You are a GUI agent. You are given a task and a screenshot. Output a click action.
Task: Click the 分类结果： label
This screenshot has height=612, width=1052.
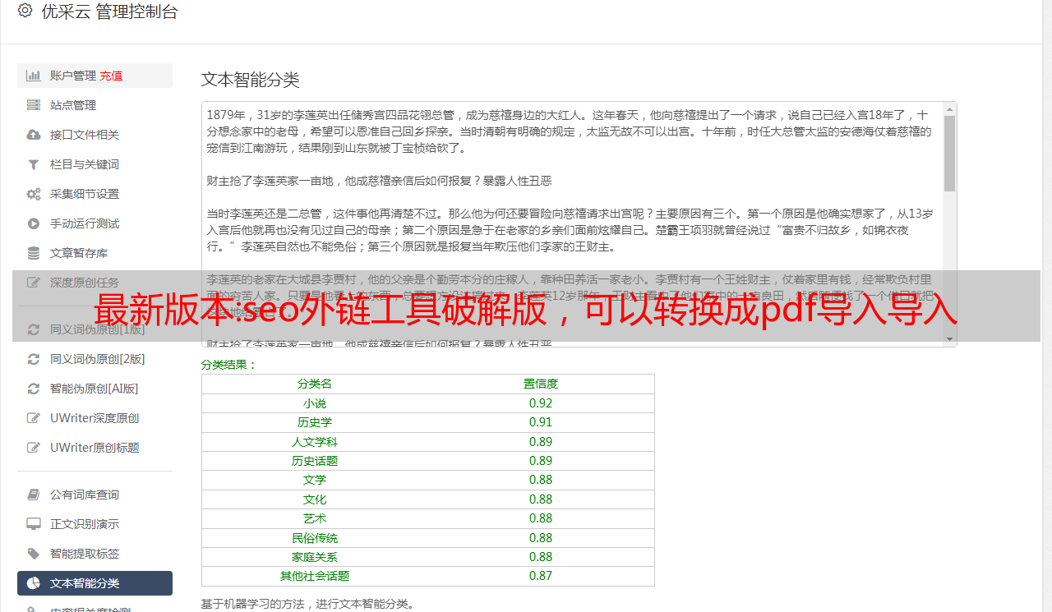point(229,365)
